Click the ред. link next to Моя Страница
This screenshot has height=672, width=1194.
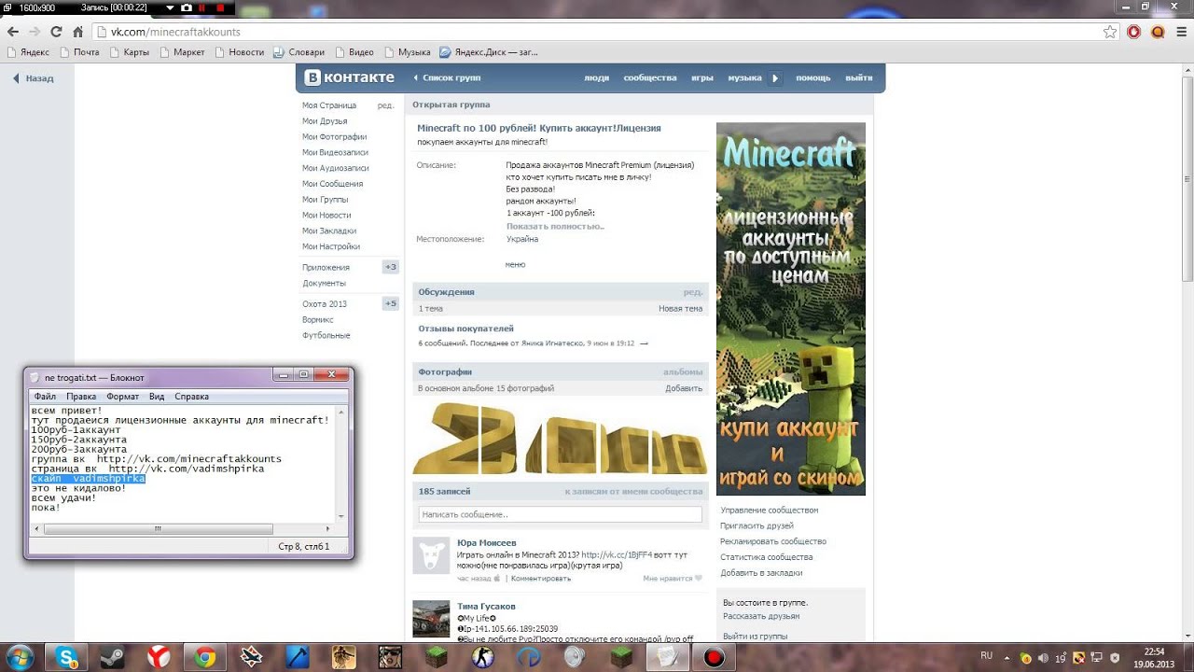(385, 105)
